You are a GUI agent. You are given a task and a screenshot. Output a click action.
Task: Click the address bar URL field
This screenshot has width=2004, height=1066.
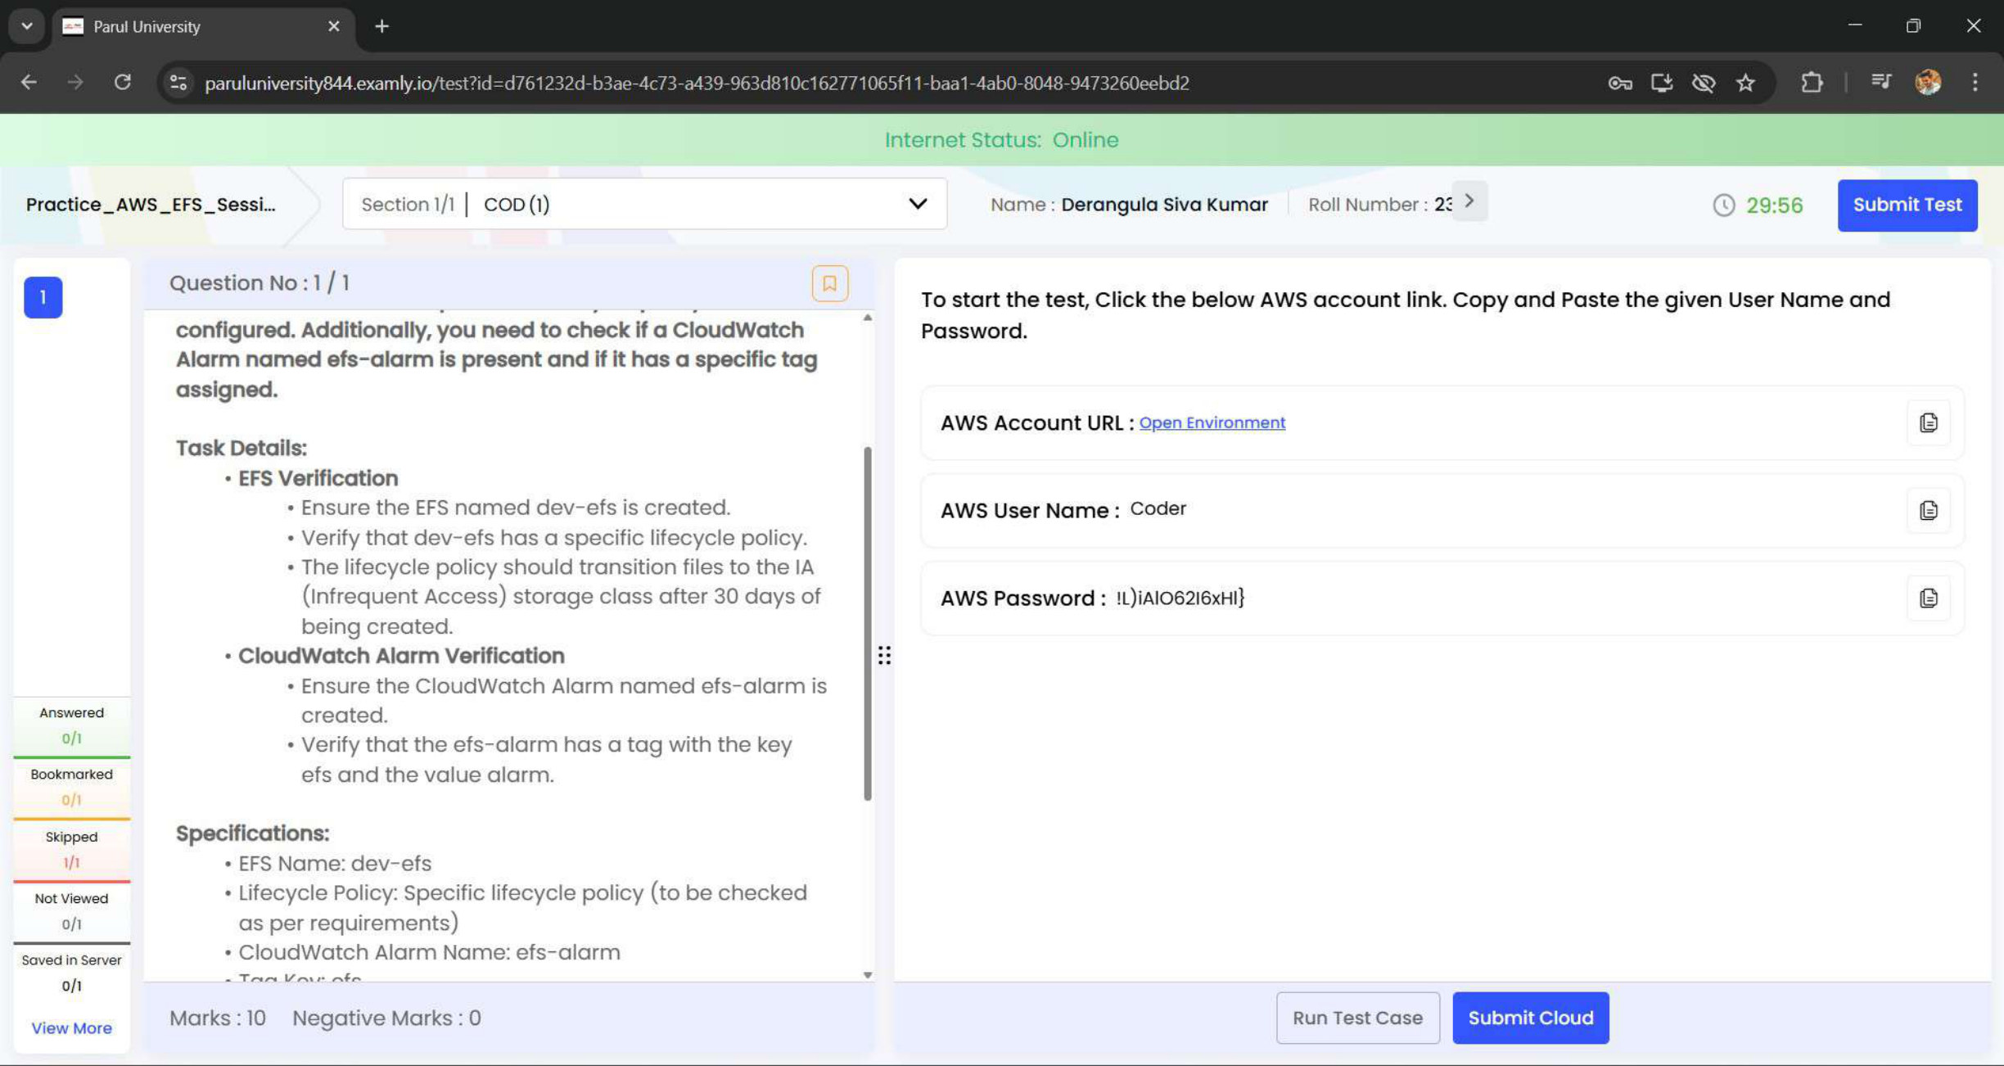tap(696, 83)
